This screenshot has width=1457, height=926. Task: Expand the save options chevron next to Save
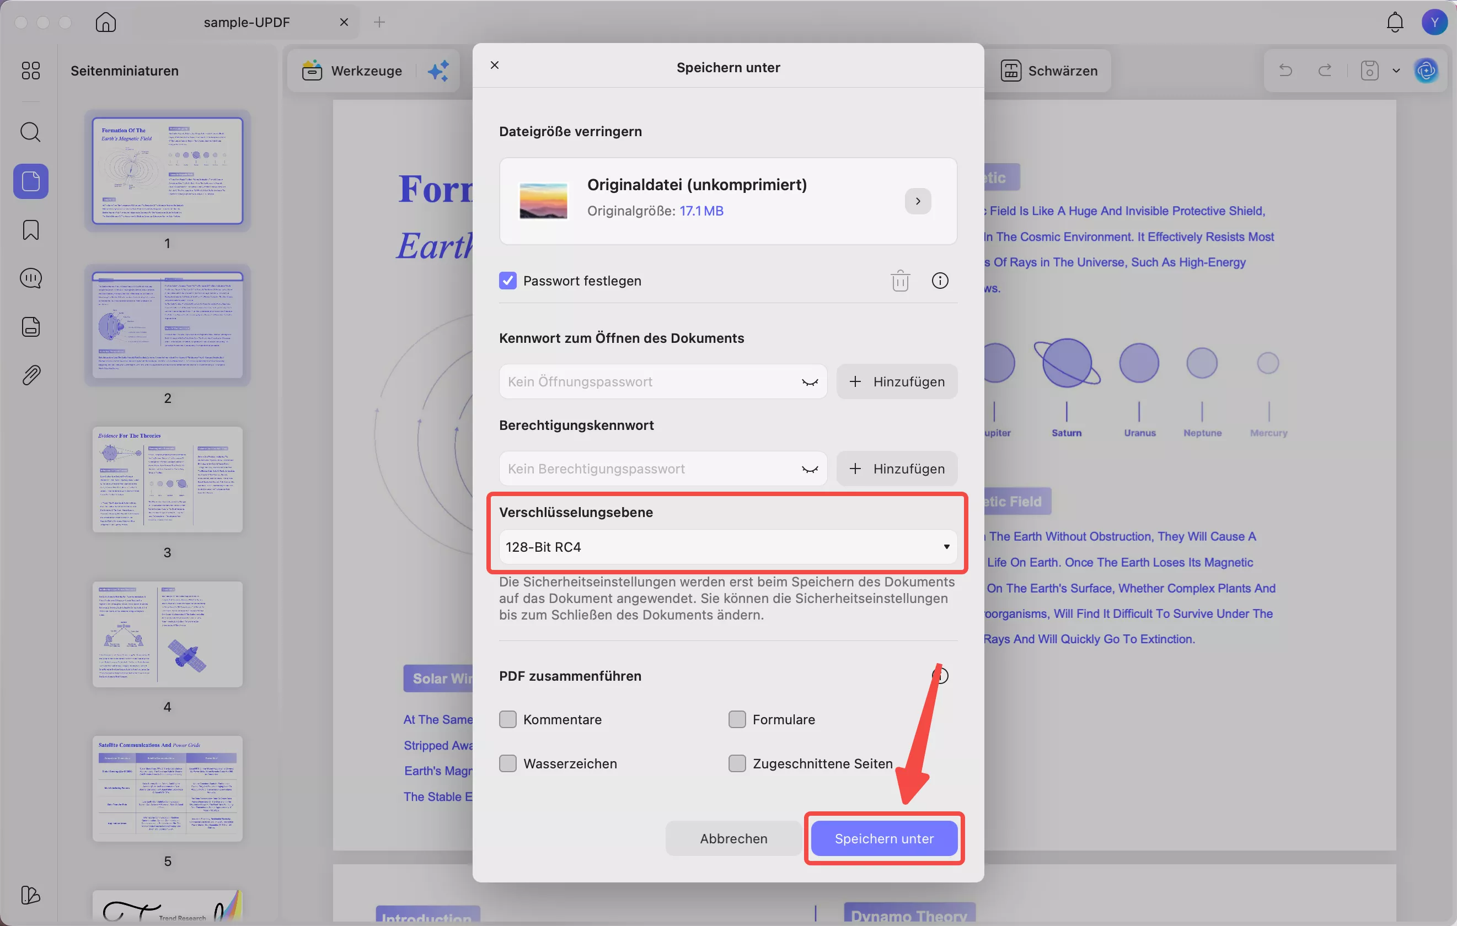coord(1396,70)
